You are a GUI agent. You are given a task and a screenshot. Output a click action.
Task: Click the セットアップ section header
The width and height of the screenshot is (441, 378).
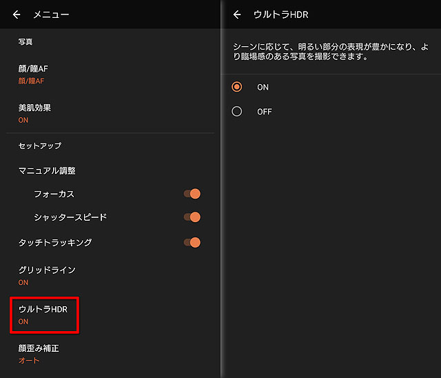[x=40, y=146]
